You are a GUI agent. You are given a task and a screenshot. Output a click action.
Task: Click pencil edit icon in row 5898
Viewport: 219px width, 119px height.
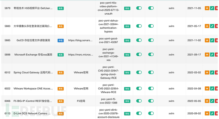click(x=212, y=54)
